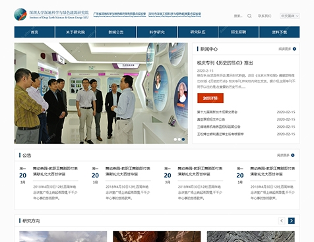
Task: Click the orange details button in news
Action: 210,98
